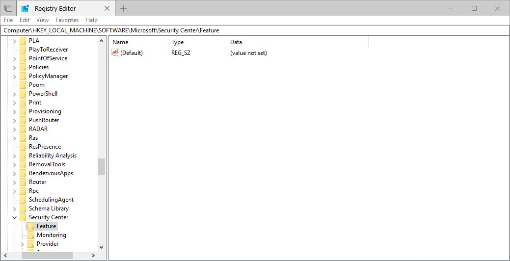Expand the PolicyManager key
The height and width of the screenshot is (261, 510).
tap(14, 76)
